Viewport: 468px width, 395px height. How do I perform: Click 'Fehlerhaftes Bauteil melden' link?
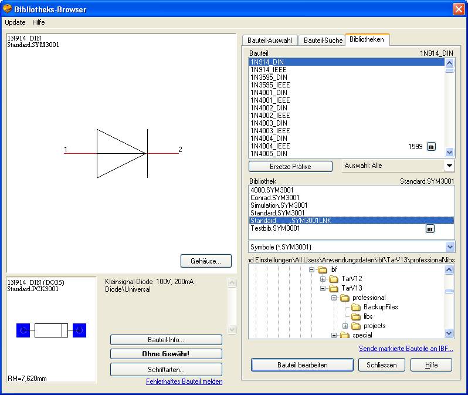[184, 382]
